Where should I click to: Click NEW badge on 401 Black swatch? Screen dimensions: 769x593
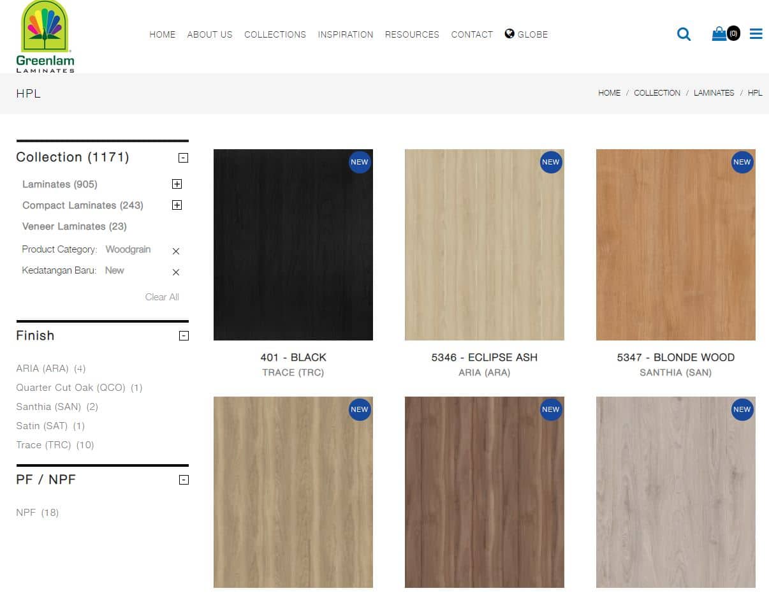[360, 162]
